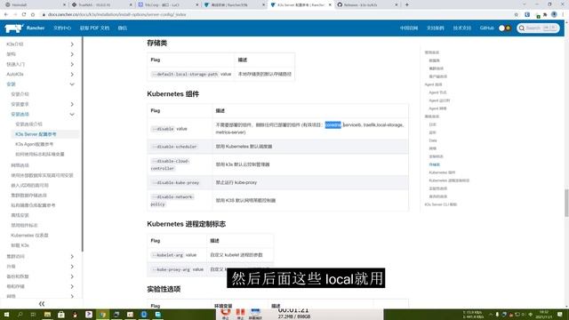
Task: Reload the page with the refresh icon
Action: 24,14
